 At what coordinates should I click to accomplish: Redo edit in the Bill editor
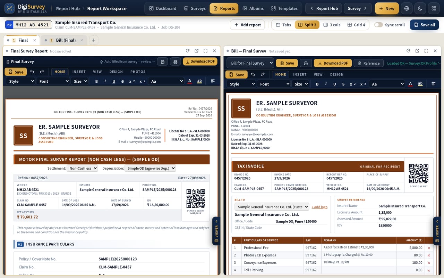point(263,75)
